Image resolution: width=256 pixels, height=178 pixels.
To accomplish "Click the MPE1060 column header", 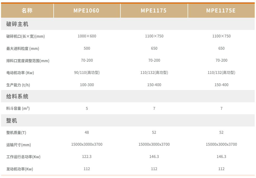I will click(x=86, y=11).
